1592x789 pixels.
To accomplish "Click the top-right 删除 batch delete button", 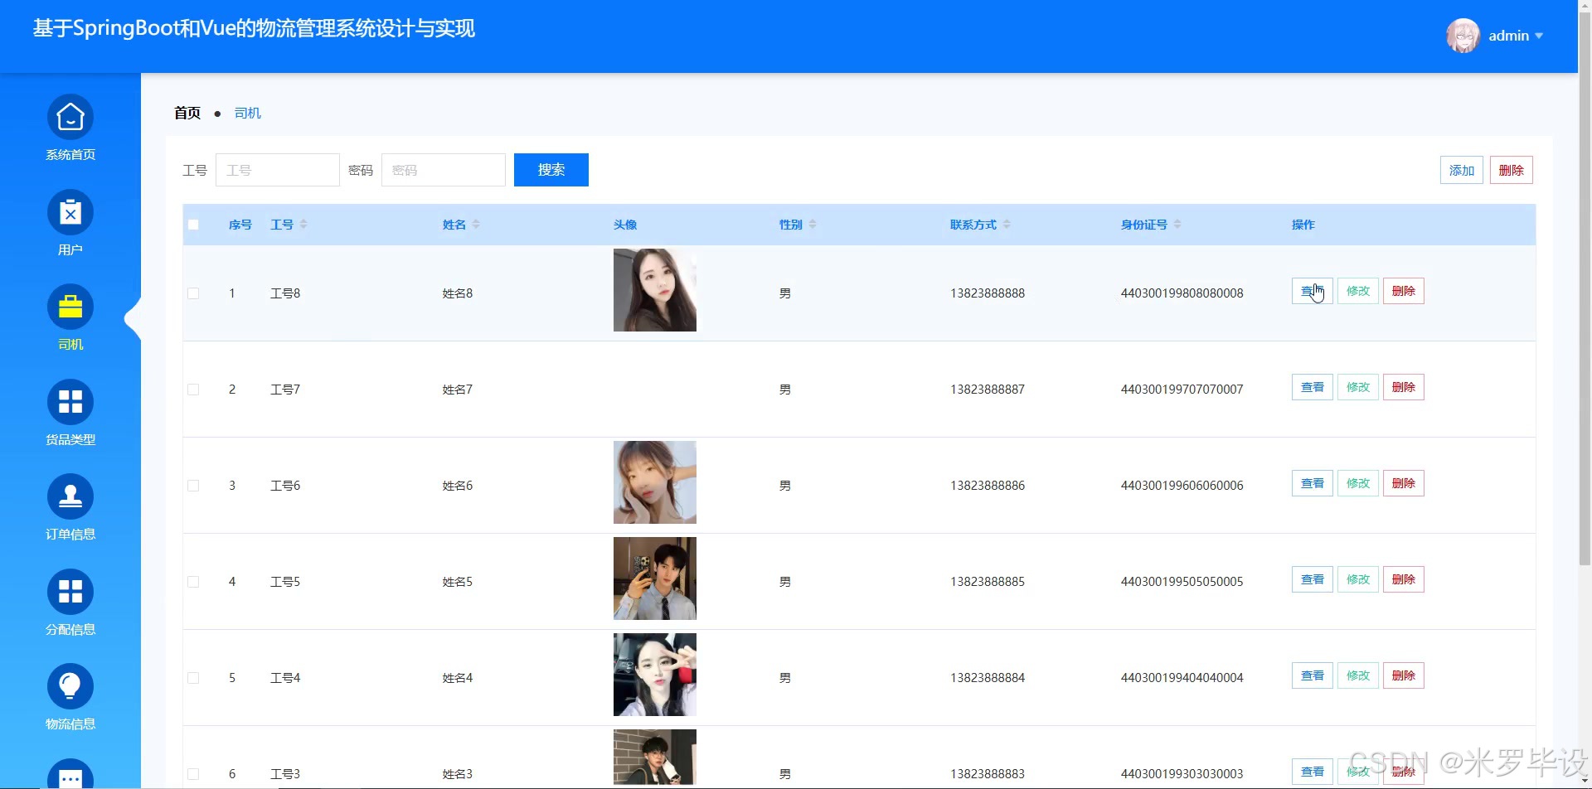I will click(x=1512, y=170).
